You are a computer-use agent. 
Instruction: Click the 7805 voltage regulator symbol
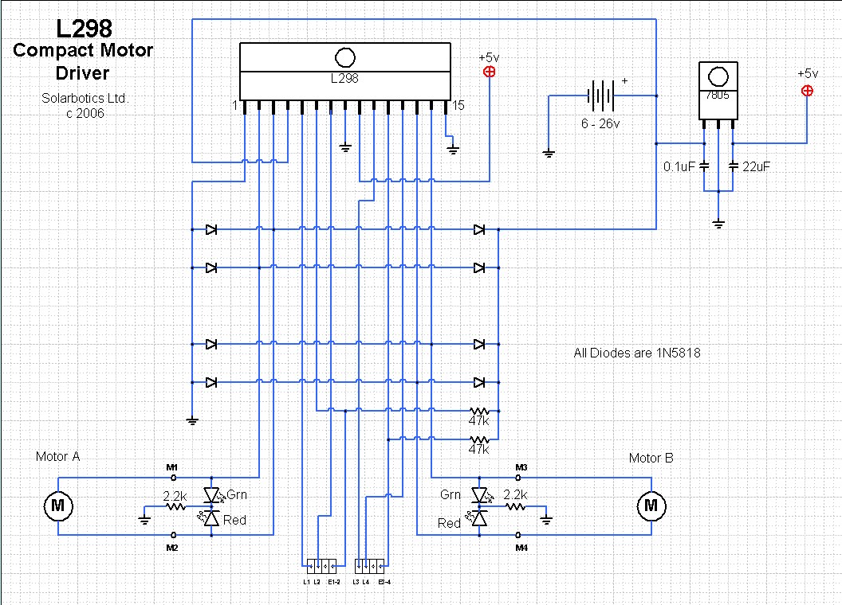coord(718,91)
